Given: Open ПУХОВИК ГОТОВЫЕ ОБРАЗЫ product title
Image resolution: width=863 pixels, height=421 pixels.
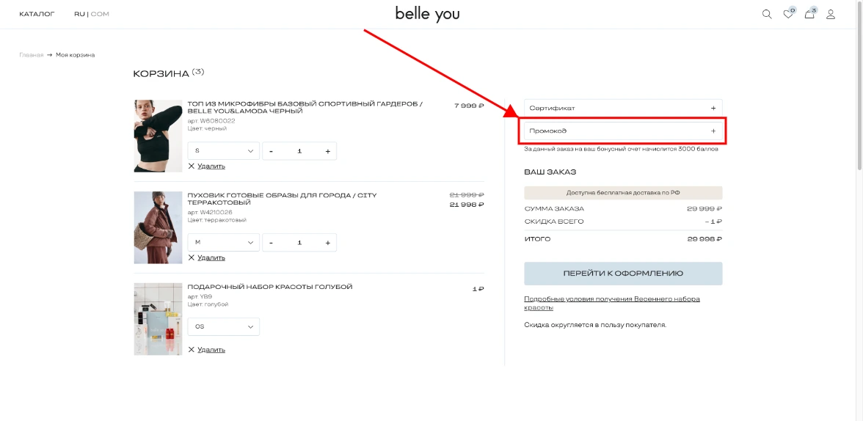Looking at the screenshot, I should [x=283, y=199].
